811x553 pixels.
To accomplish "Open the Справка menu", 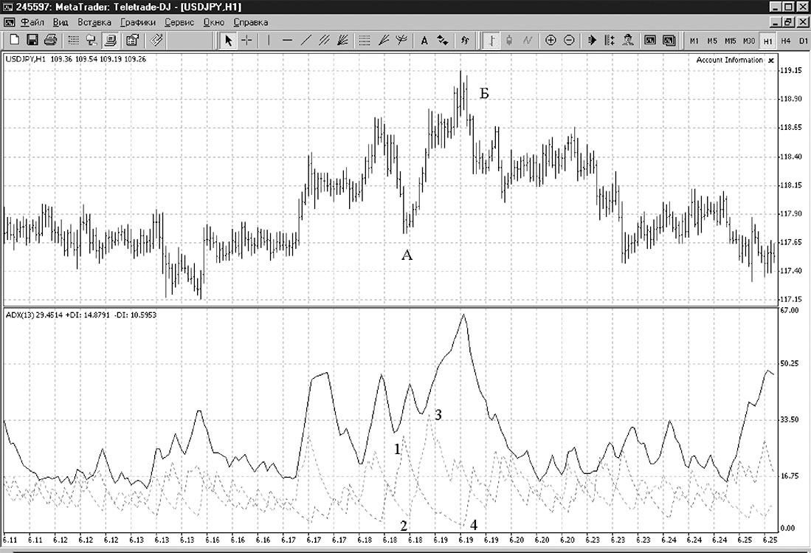I will click(250, 22).
